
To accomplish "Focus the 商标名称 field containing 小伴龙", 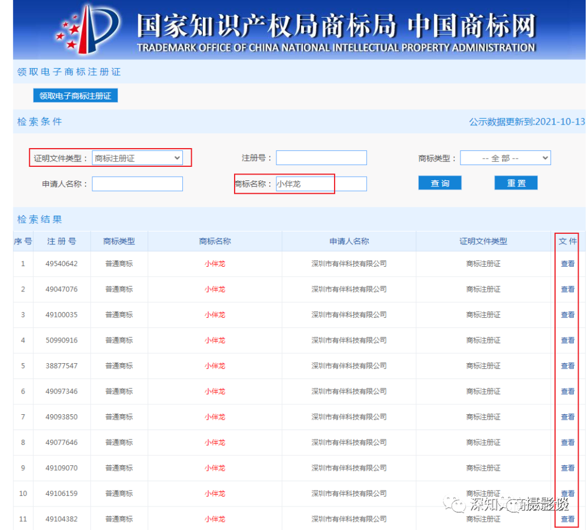I will pyautogui.click(x=322, y=184).
